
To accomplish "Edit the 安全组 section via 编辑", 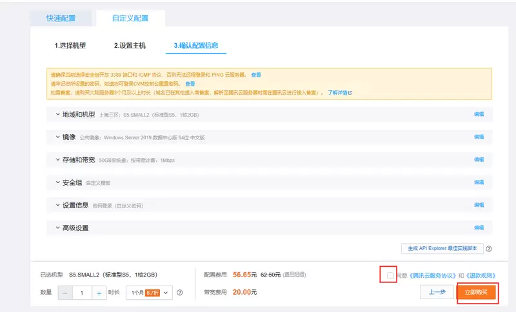I will point(479,182).
